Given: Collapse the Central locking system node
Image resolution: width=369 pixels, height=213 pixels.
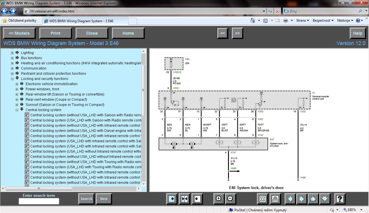Looking at the screenshot, I should [17, 110].
